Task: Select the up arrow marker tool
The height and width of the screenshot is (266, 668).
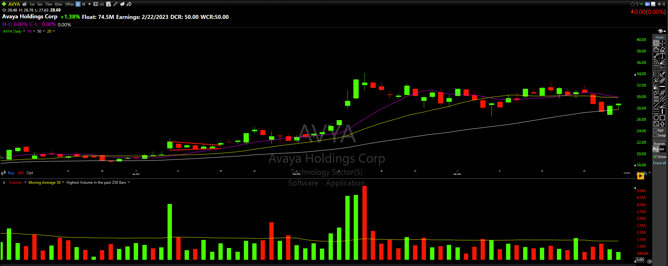Action: click(x=662, y=124)
